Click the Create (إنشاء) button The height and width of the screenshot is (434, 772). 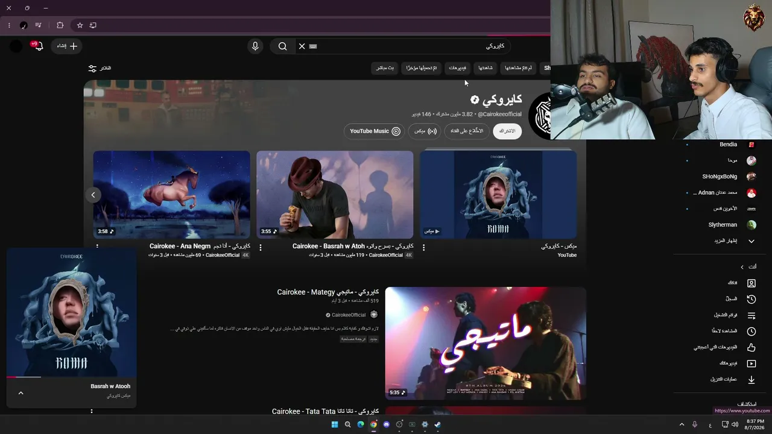coord(67,46)
